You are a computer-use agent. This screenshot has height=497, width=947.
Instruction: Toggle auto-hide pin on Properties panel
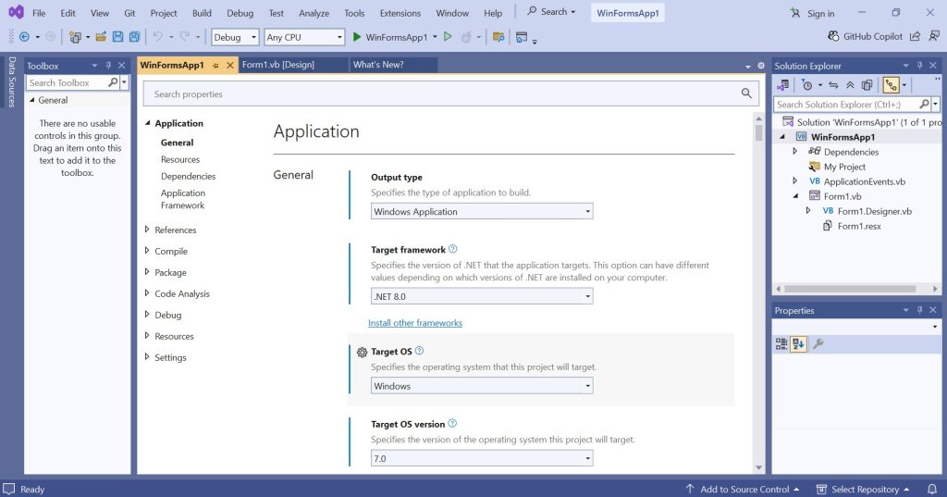[x=920, y=309]
